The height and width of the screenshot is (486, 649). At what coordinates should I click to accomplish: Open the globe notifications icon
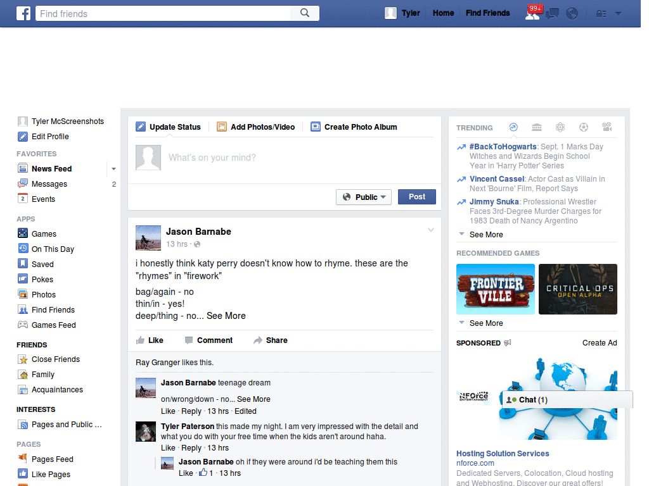click(572, 13)
